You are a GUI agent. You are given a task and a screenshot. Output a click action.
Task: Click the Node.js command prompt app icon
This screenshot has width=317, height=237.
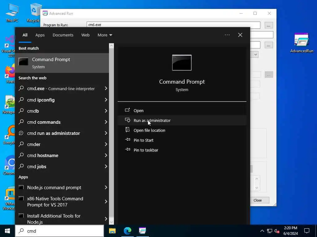tap(21, 187)
